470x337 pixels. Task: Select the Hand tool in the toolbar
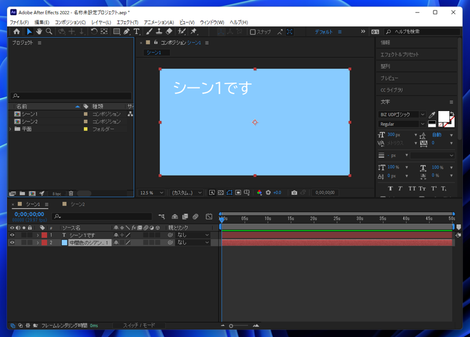point(39,32)
